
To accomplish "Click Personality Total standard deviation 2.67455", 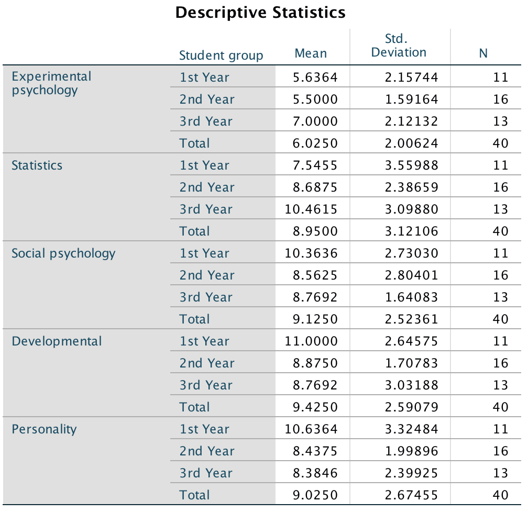I will coord(411,495).
